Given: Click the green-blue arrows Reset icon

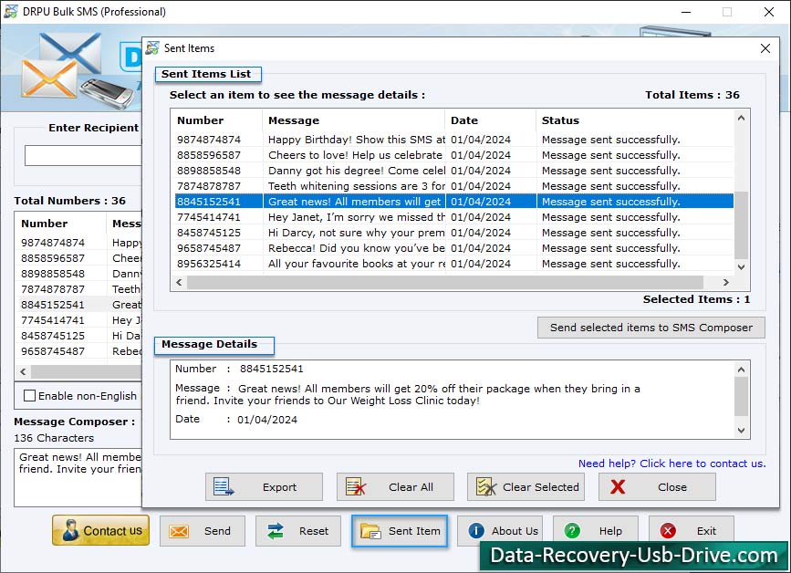Looking at the screenshot, I should [x=276, y=531].
